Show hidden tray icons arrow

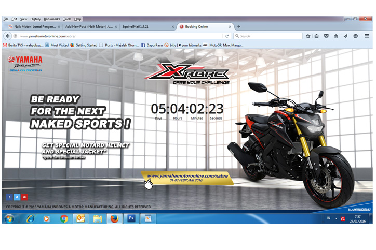[336, 219]
